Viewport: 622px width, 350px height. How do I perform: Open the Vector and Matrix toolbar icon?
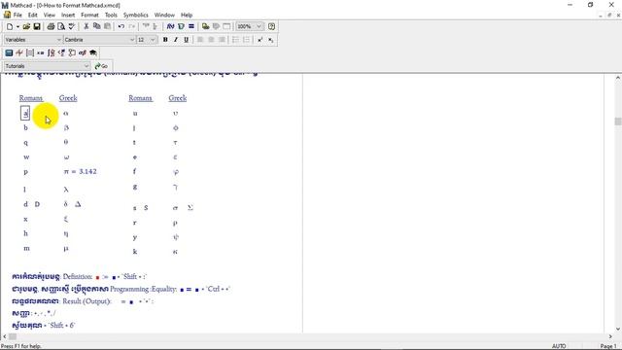[x=30, y=52]
